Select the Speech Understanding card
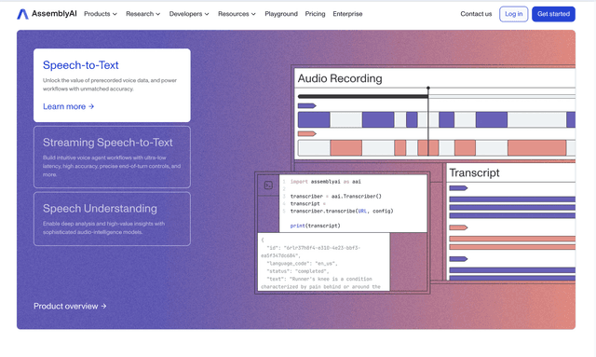The height and width of the screenshot is (357, 596). coord(112,219)
